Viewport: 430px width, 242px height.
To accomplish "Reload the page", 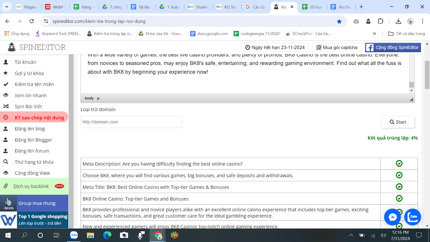I will [x=31, y=21].
